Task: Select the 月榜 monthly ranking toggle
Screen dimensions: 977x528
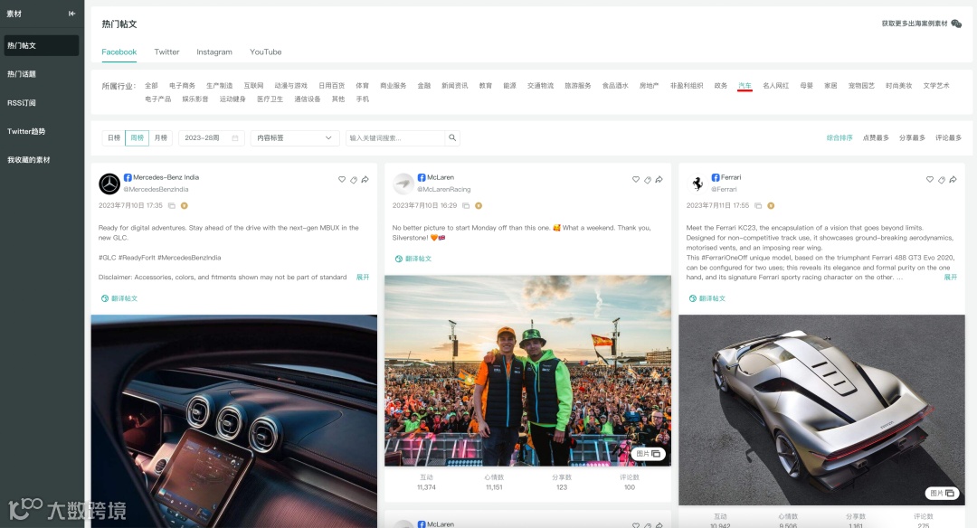Action: [x=161, y=137]
